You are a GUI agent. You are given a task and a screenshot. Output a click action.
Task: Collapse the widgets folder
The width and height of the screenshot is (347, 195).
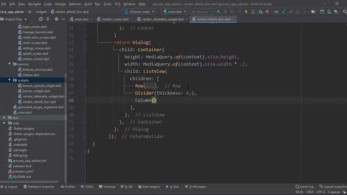(x=10, y=80)
